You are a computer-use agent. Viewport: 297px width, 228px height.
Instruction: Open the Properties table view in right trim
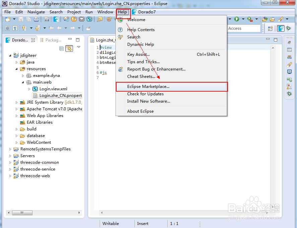[x=289, y=50]
